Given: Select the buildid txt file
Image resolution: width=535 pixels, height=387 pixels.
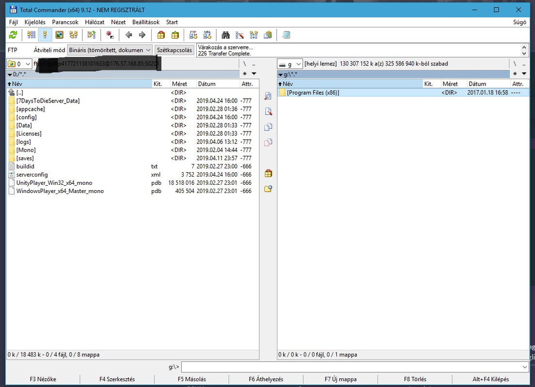Looking at the screenshot, I should [x=25, y=166].
